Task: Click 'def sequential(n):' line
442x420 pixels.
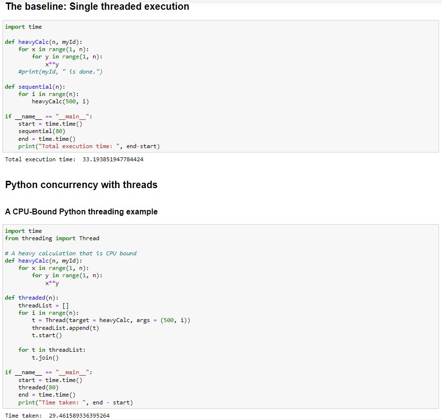Action: [x=35, y=87]
